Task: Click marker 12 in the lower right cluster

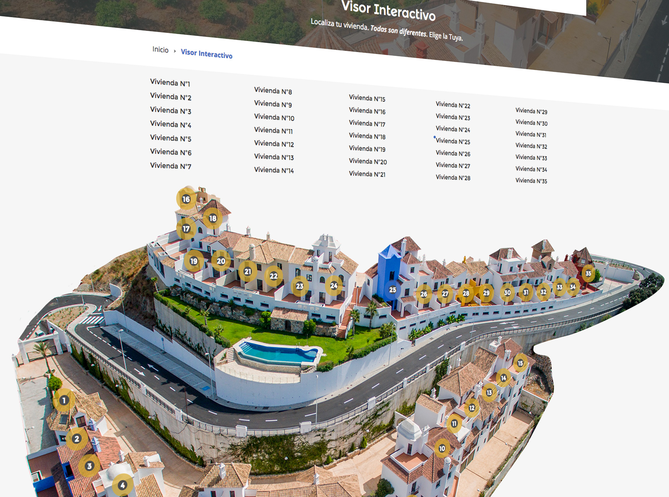Action: [x=472, y=408]
